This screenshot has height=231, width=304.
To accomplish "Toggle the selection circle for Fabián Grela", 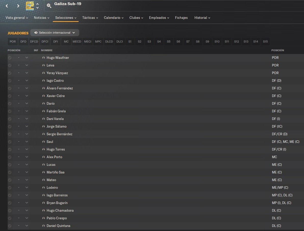I will (10, 111).
